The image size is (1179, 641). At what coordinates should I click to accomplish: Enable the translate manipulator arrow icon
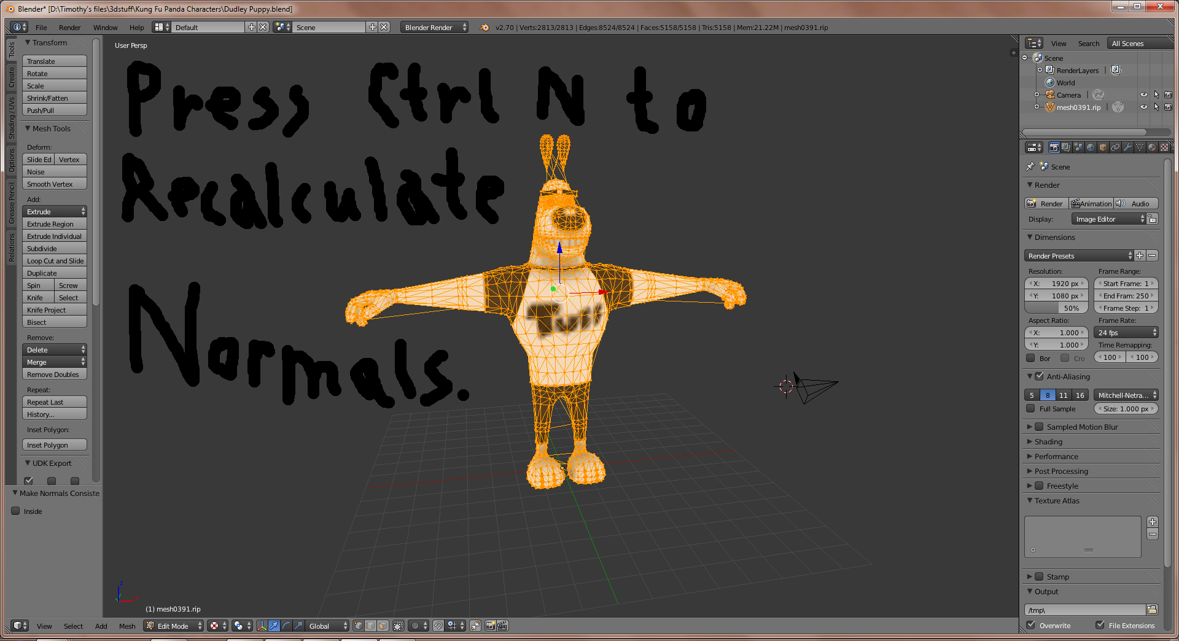pos(274,626)
